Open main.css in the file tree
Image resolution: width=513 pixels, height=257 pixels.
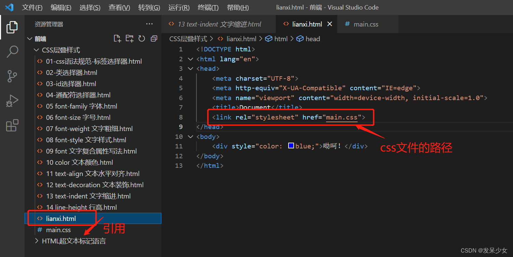[x=58, y=230]
